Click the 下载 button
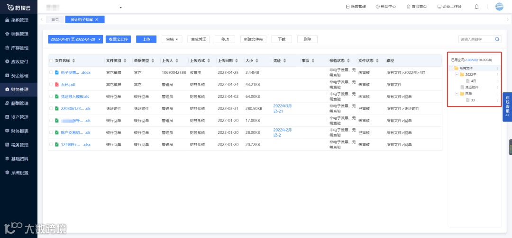This screenshot has height=238, width=512. point(282,39)
